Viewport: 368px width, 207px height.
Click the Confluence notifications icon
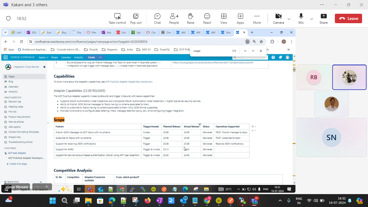point(280,57)
